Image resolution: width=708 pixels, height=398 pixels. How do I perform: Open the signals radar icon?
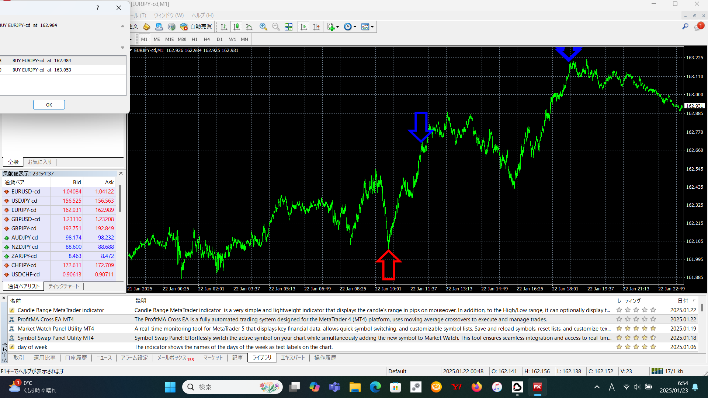pos(171,27)
